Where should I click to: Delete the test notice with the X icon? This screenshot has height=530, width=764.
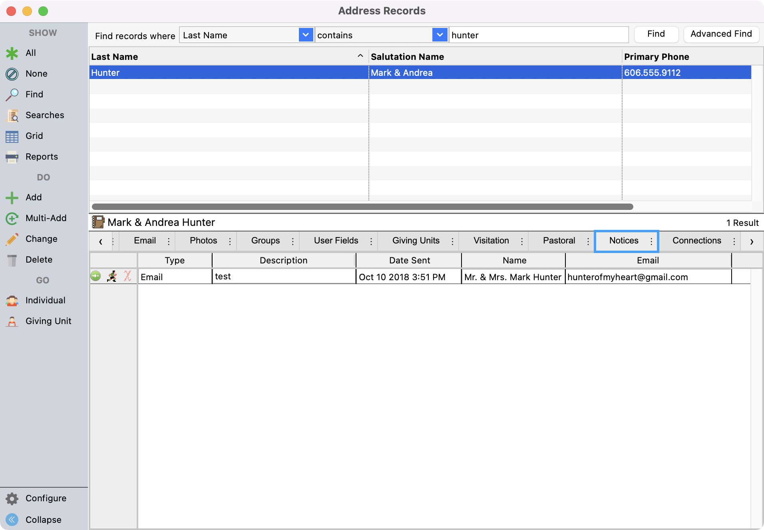(127, 276)
